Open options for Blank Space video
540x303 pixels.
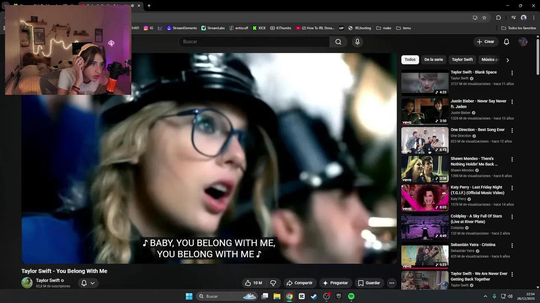[512, 73]
